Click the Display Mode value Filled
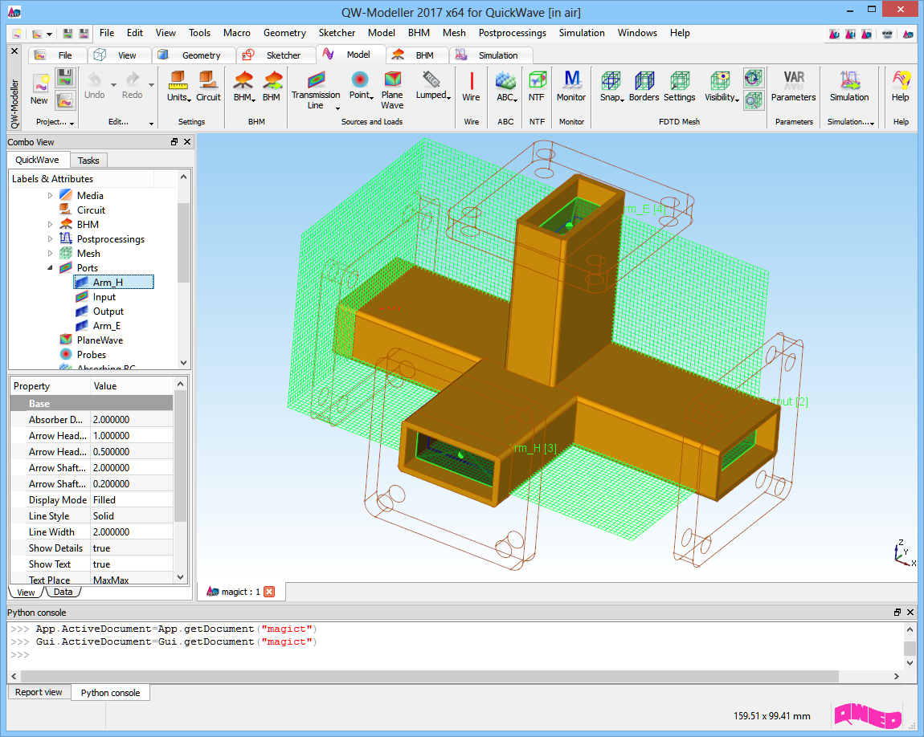Viewport: 924px width, 737px height. click(x=132, y=500)
